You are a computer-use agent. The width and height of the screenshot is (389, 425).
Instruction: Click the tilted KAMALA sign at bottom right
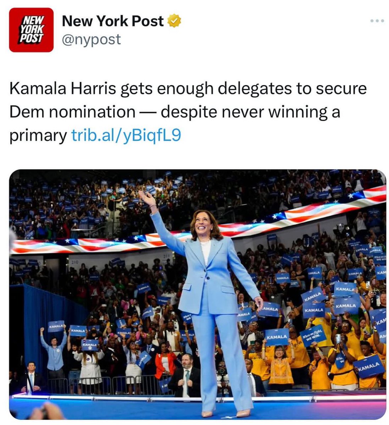(x=369, y=366)
